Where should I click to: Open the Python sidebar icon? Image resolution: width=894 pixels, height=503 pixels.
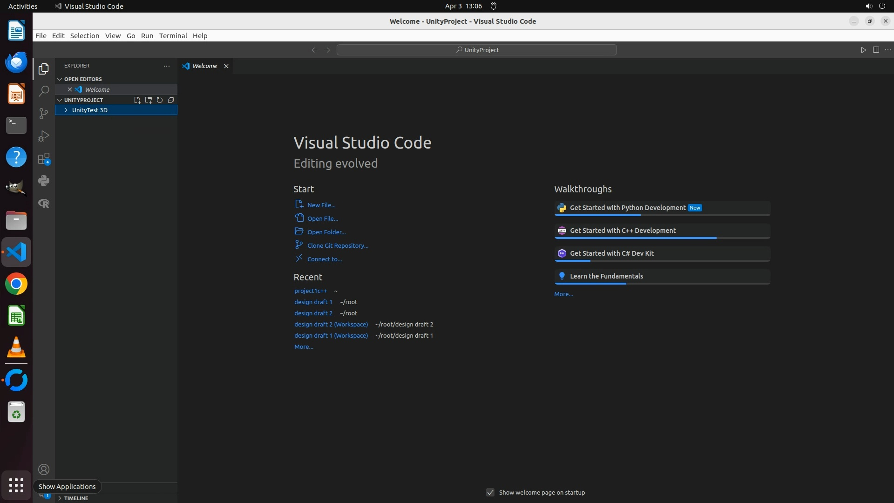point(44,181)
